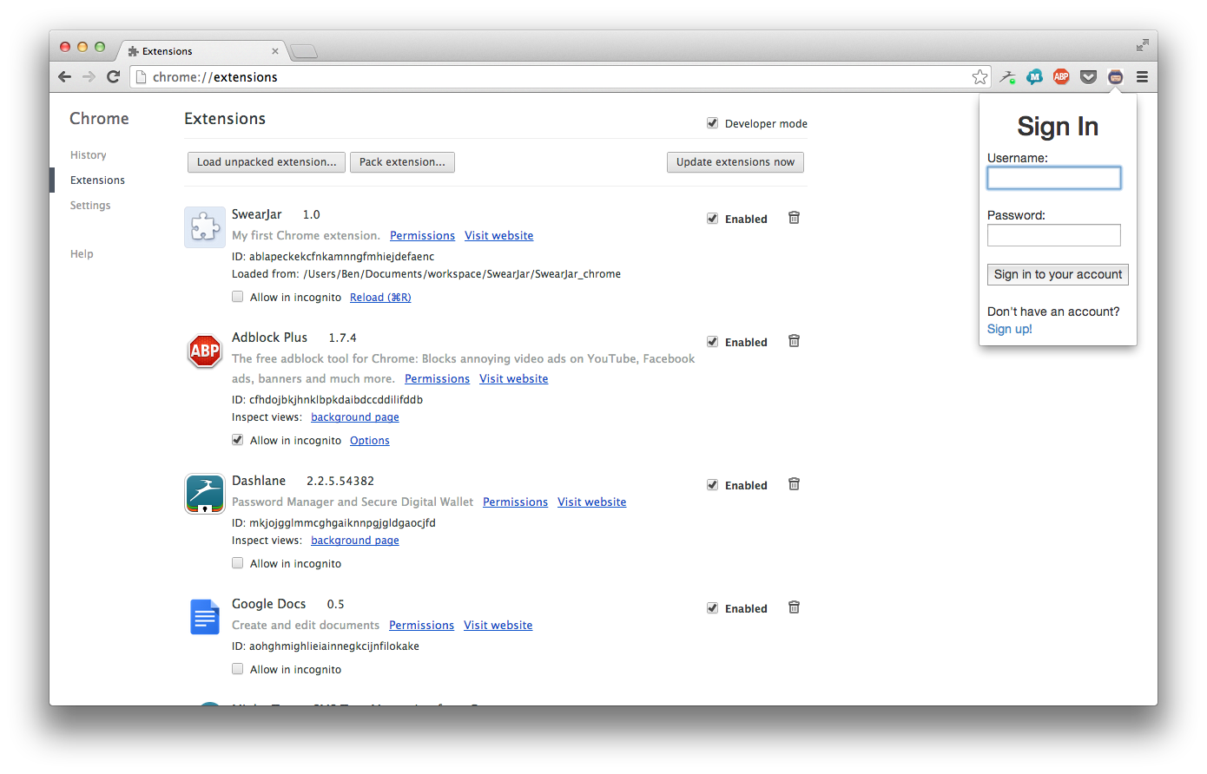Click the Pocket extension toolbar icon

tap(1088, 77)
